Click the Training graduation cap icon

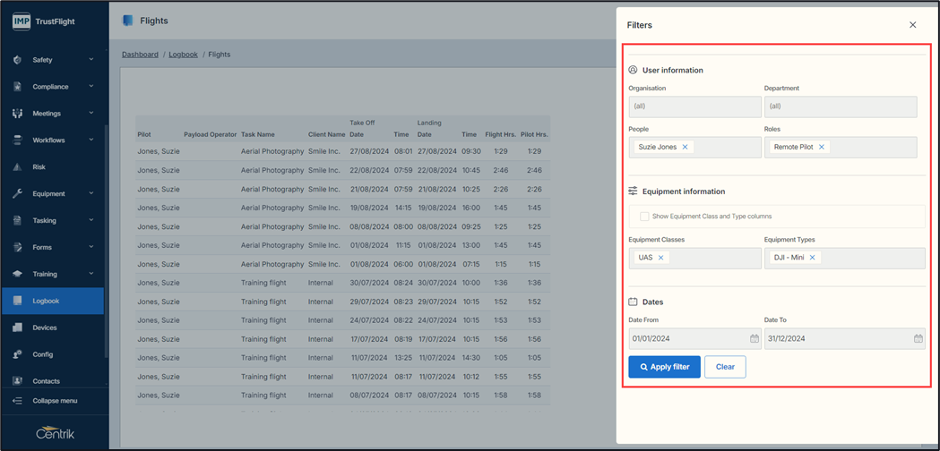(17, 275)
